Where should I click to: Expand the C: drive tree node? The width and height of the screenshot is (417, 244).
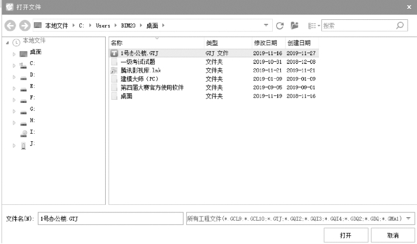(14, 65)
